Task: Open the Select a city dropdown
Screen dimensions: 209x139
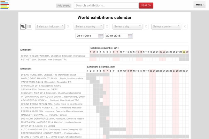Action: pos(127,26)
